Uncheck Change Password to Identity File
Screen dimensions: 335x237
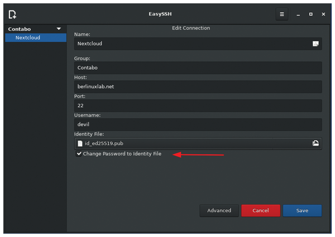(x=79, y=153)
